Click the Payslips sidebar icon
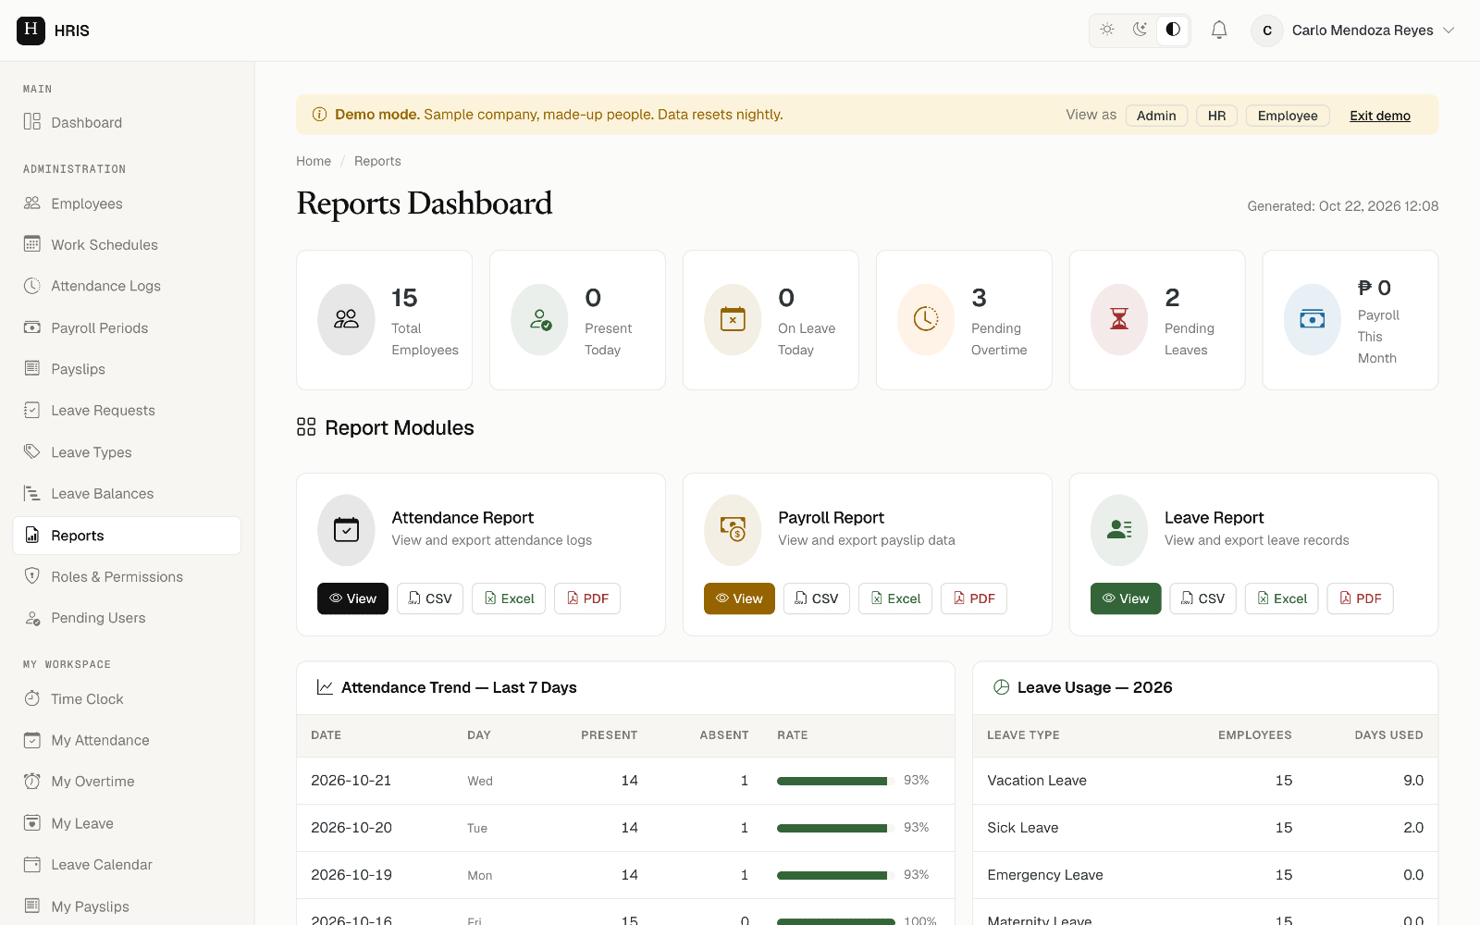 click(32, 369)
